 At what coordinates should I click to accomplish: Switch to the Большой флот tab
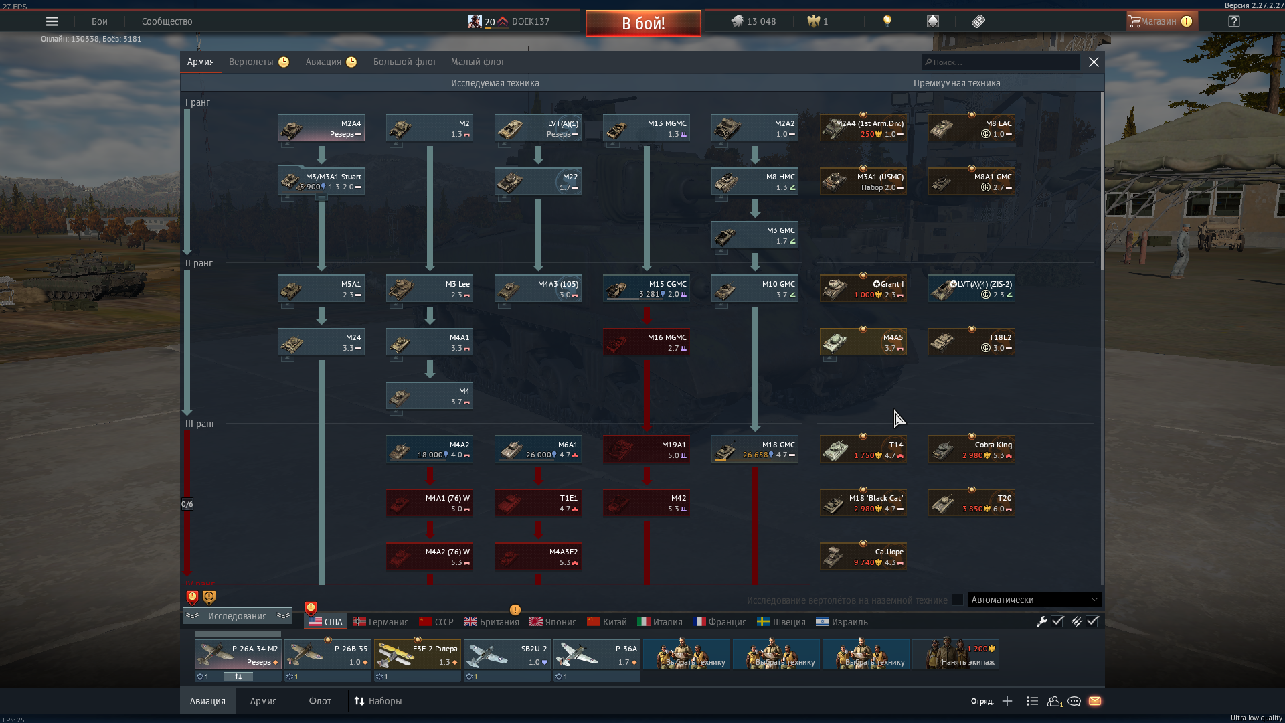(x=405, y=62)
